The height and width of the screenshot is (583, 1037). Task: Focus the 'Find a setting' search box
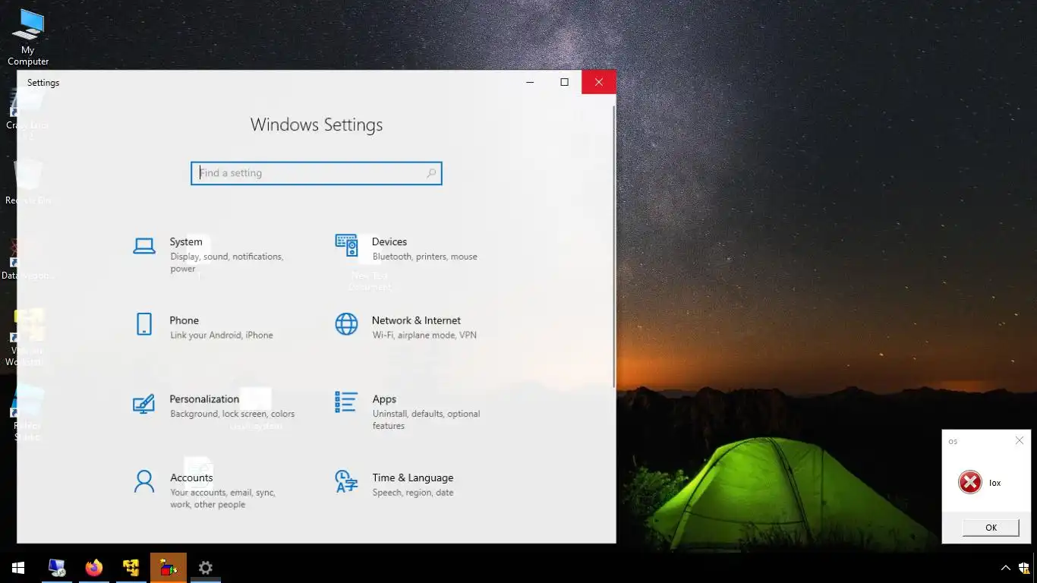coord(316,173)
